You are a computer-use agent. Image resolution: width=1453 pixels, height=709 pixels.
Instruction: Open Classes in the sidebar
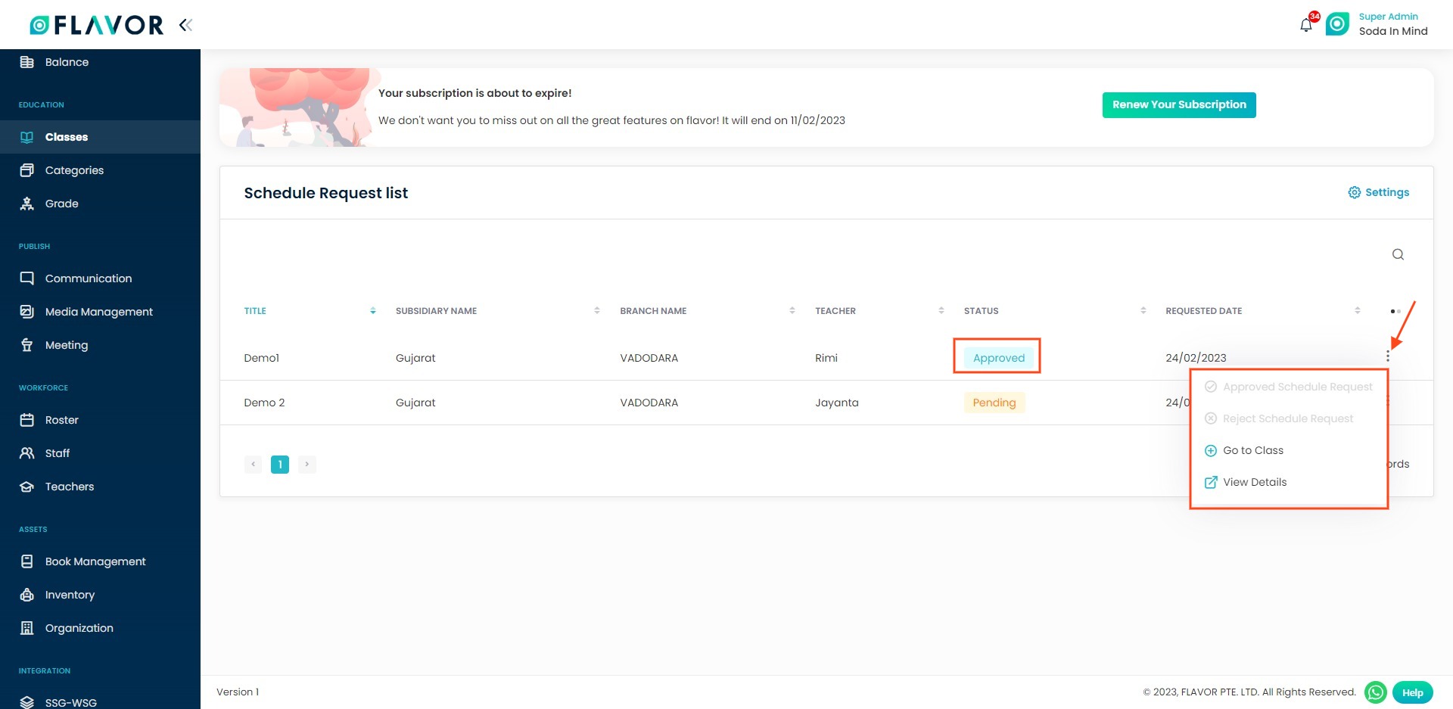pos(100,137)
